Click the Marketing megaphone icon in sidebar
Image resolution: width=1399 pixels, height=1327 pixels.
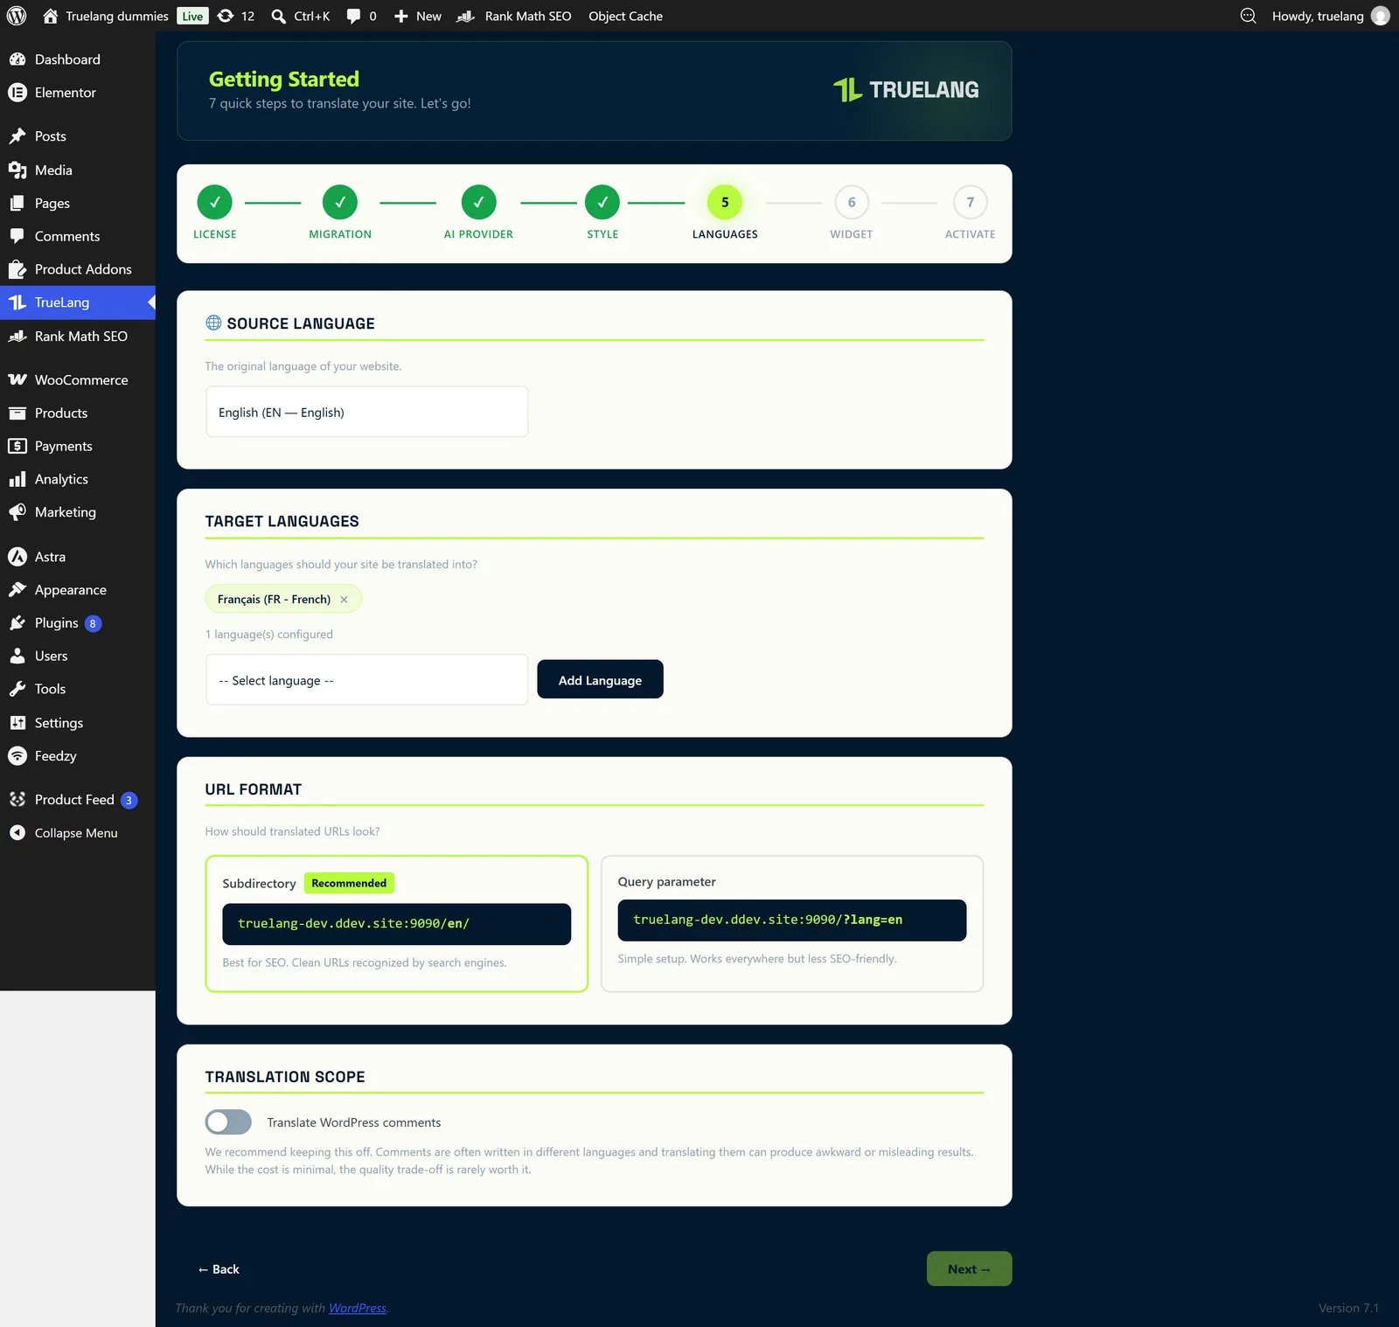click(17, 512)
